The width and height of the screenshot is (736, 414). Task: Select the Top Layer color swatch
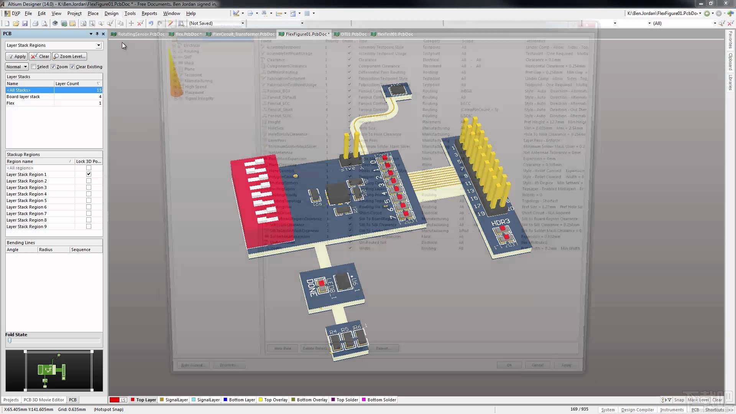(132, 399)
